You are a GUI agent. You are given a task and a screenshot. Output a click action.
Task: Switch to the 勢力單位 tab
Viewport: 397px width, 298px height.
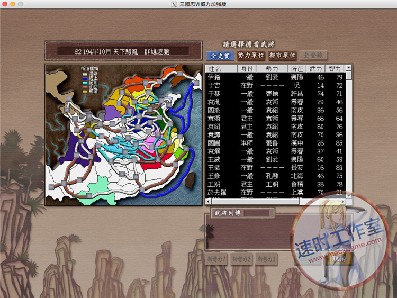[x=251, y=55]
